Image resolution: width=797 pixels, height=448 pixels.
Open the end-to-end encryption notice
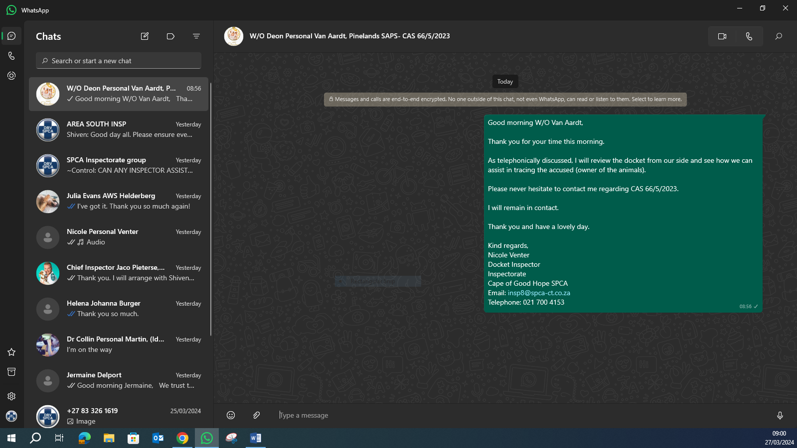[505, 100]
